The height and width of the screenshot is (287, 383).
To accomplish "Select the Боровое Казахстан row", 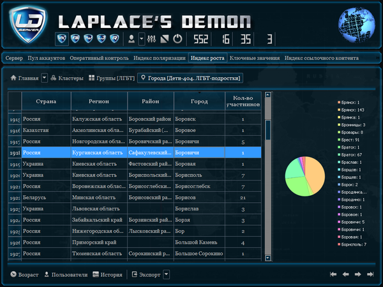I will pyautogui.click(x=135, y=130).
